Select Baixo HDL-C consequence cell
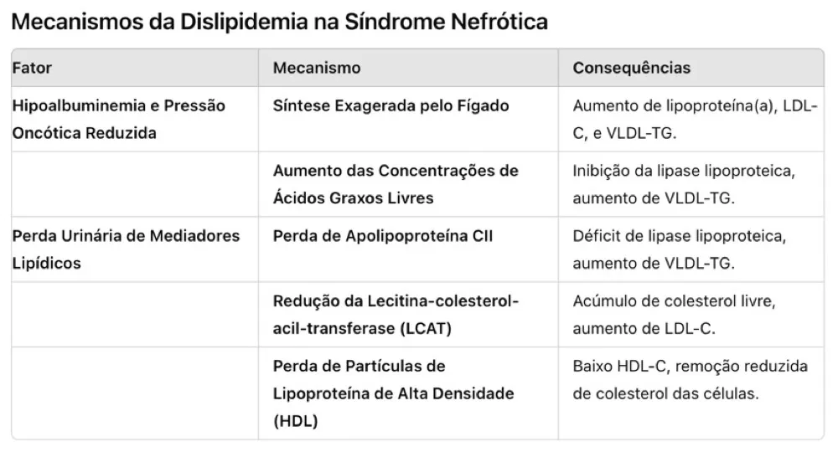This screenshot has width=838, height=452. click(690, 379)
